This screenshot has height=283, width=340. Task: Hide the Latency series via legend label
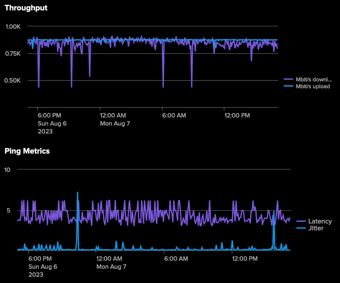tap(320, 221)
